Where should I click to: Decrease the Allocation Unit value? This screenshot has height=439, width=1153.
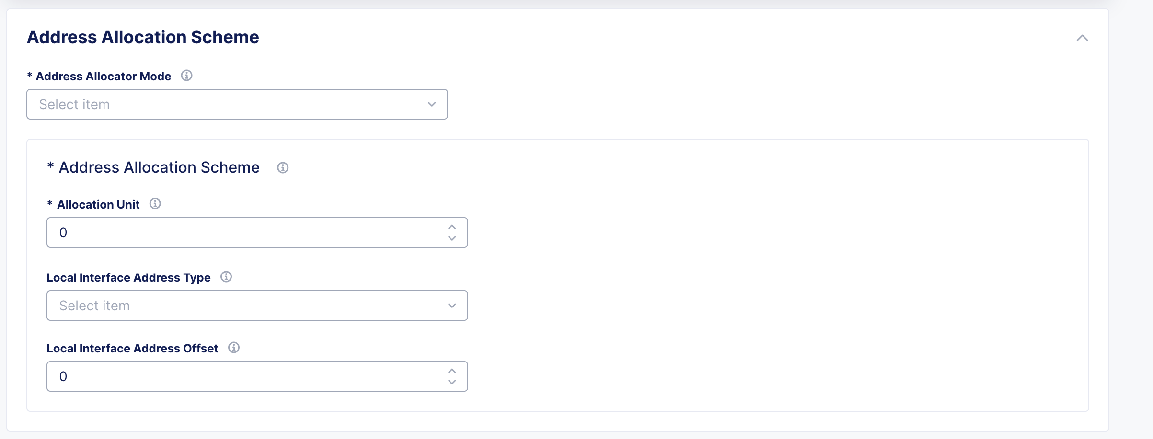click(452, 238)
